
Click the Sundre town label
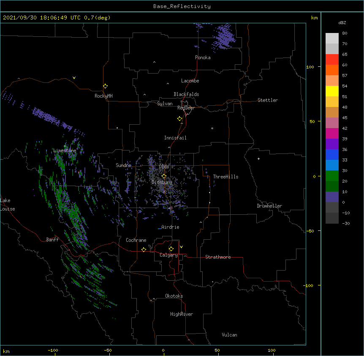point(123,165)
